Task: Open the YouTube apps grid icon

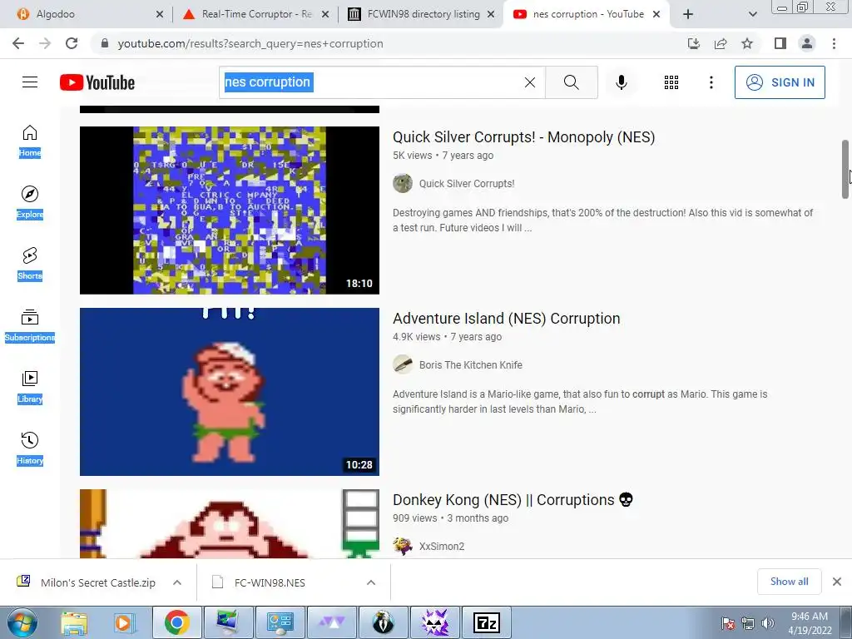Action: pos(671,82)
